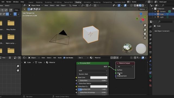Collapse the Collection in the outliner
Screen dimensions: 174x98
(x=153, y=9)
